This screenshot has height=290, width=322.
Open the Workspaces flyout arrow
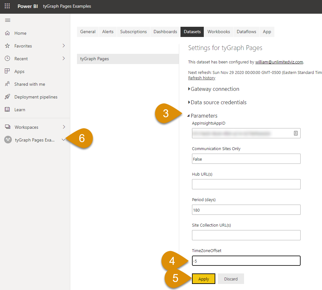coord(64,127)
